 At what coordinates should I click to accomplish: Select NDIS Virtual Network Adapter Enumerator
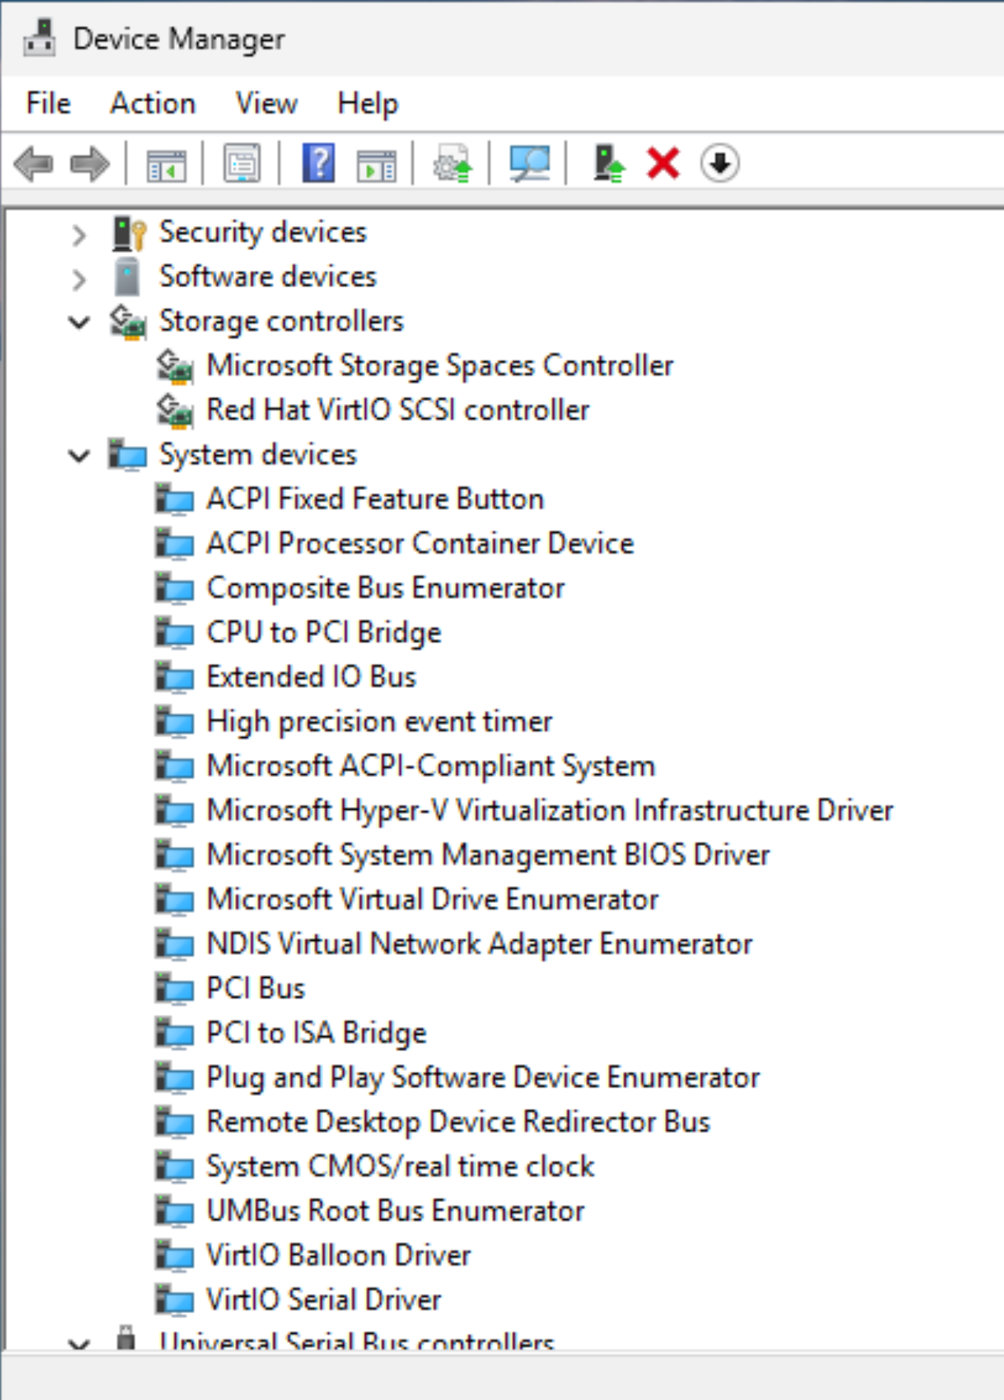(480, 943)
